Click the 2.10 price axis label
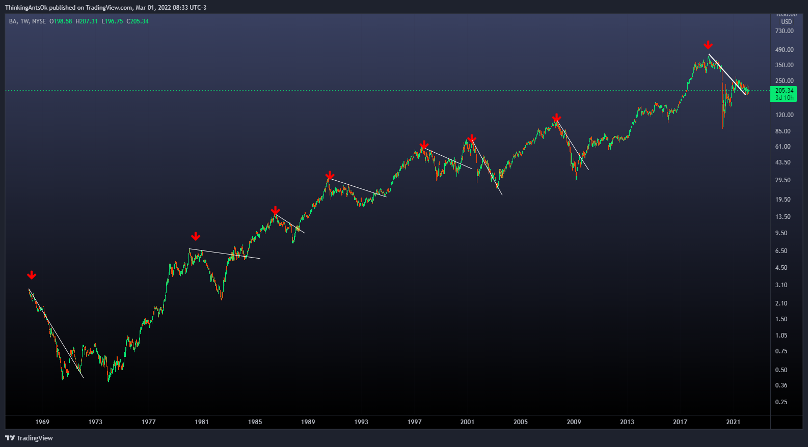The height and width of the screenshot is (447, 808). pyautogui.click(x=782, y=303)
